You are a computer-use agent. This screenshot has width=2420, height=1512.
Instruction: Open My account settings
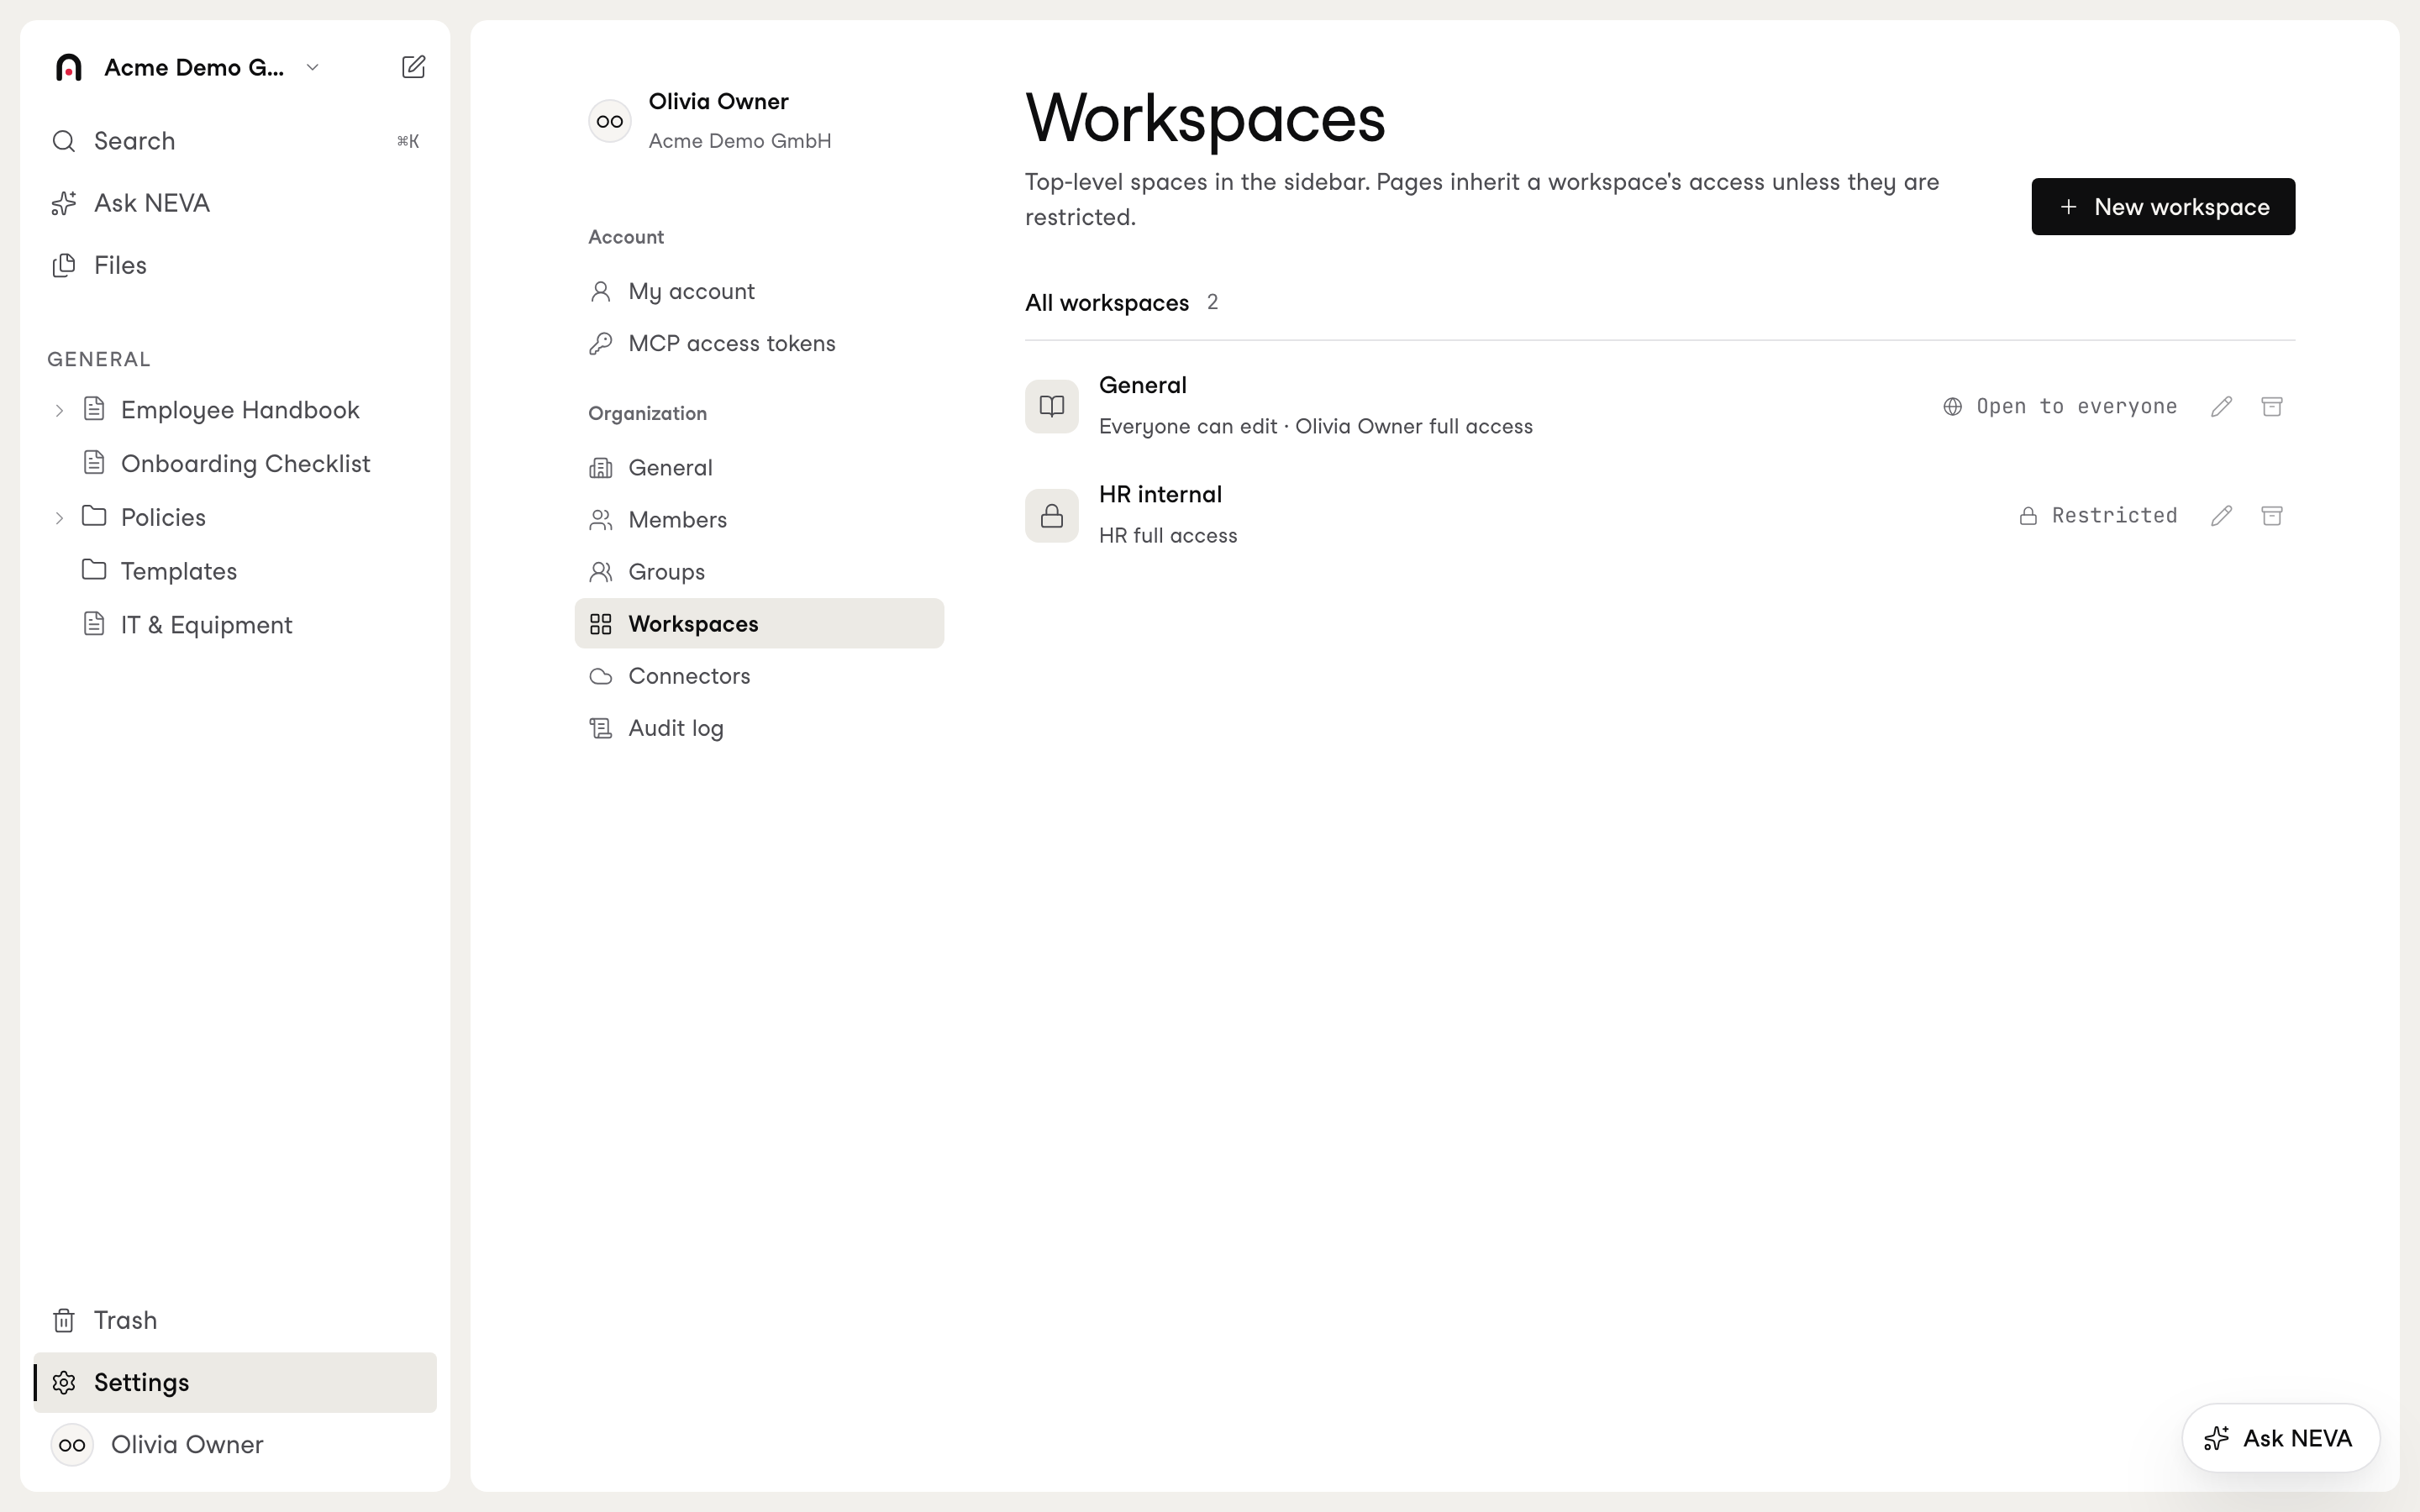[x=759, y=291]
